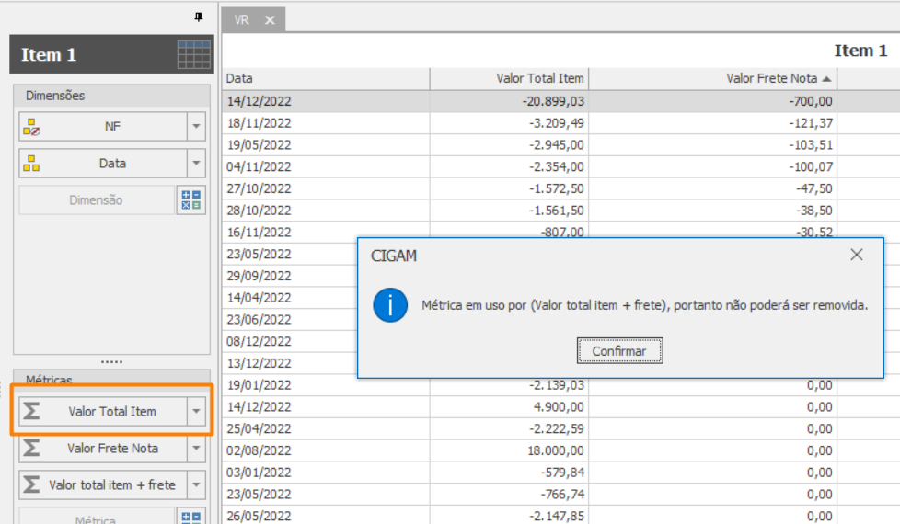Click the value -2.354,00 in Valor Total Item
The width and height of the screenshot is (900, 524).
tap(556, 166)
